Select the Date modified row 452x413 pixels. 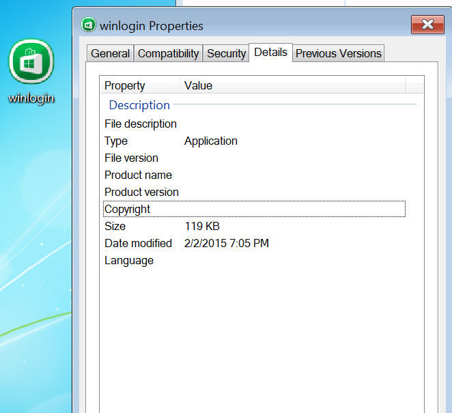tap(254, 243)
